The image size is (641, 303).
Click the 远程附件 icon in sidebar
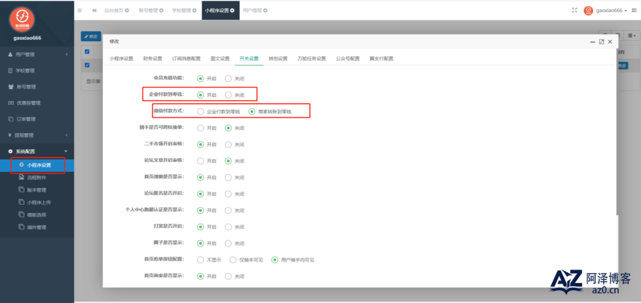[21, 178]
